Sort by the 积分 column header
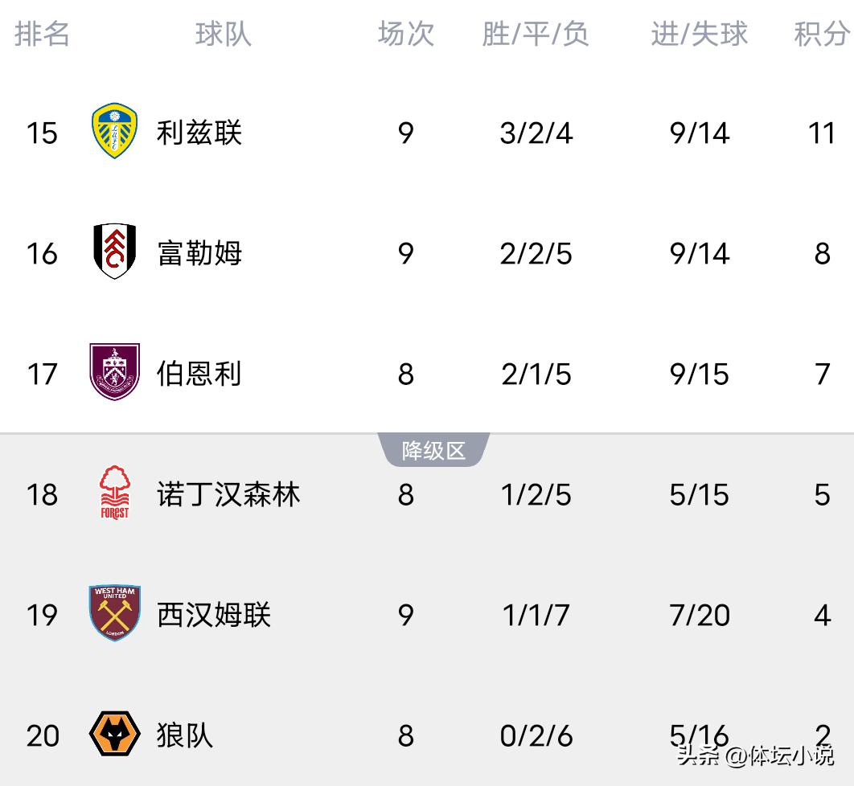Screen dimensions: 854x786 pyautogui.click(x=821, y=34)
